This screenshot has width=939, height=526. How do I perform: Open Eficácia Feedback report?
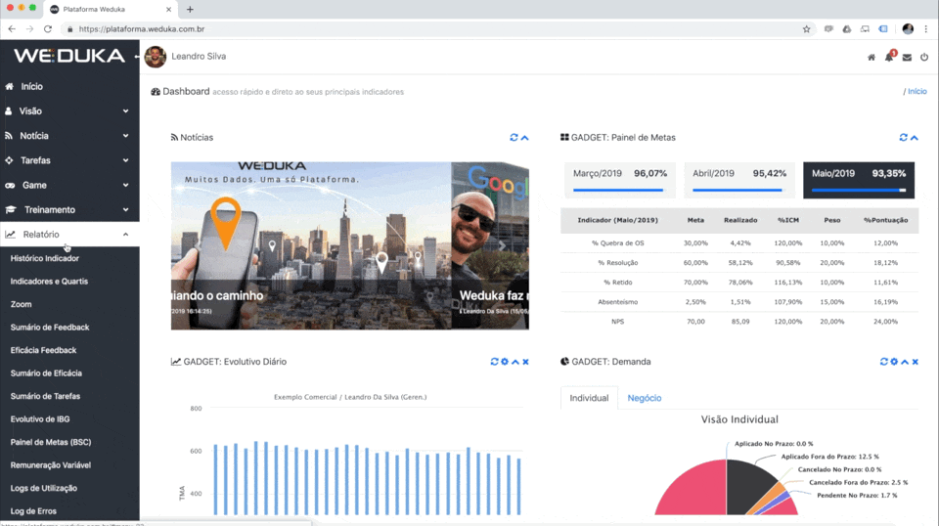(x=43, y=350)
